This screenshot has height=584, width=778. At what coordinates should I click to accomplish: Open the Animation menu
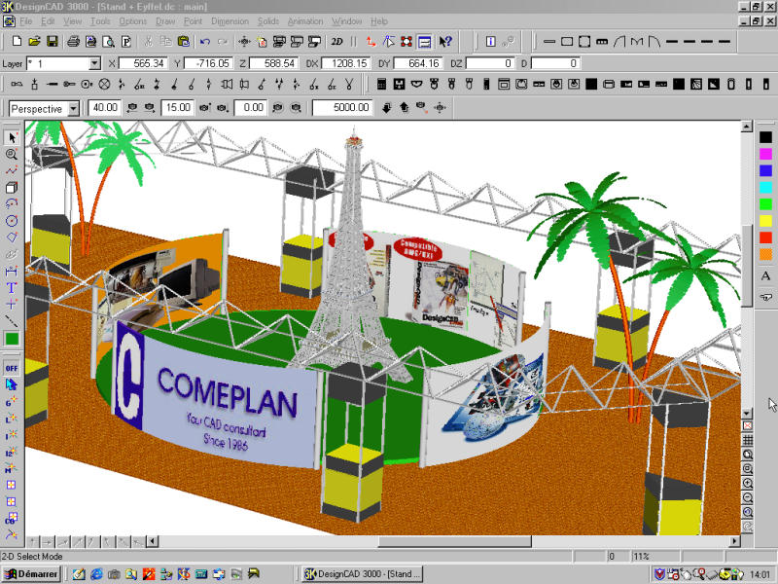pos(305,20)
